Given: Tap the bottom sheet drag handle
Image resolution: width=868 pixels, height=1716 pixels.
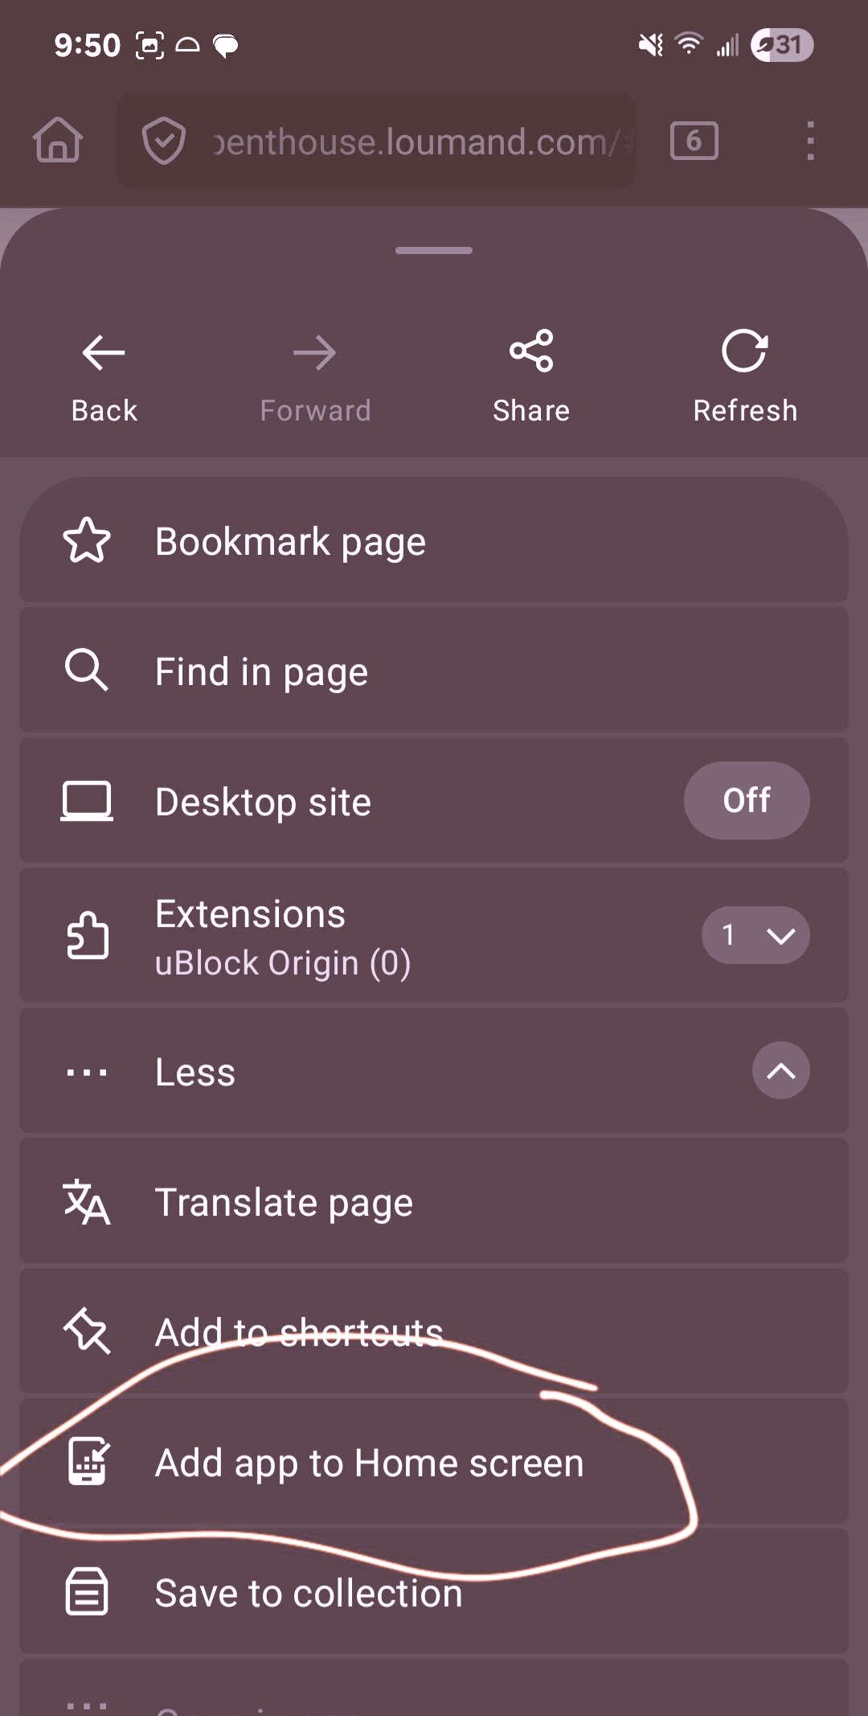Looking at the screenshot, I should click(x=434, y=250).
